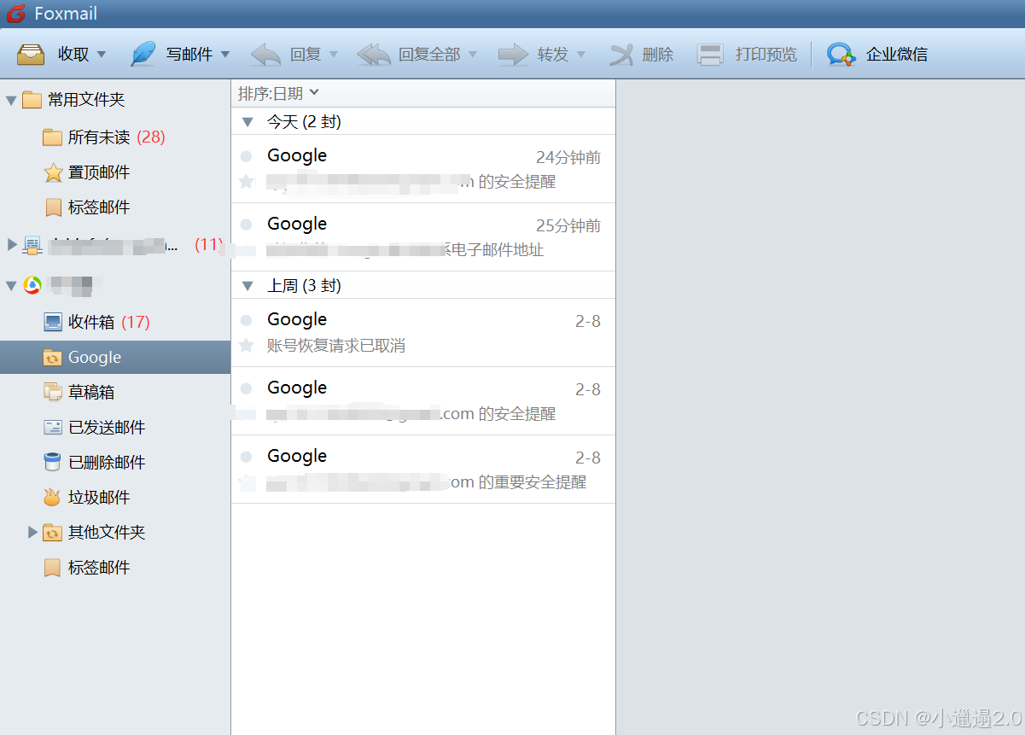The height and width of the screenshot is (735, 1025).
Task: Click the Google folder sync icon
Action: click(x=53, y=358)
